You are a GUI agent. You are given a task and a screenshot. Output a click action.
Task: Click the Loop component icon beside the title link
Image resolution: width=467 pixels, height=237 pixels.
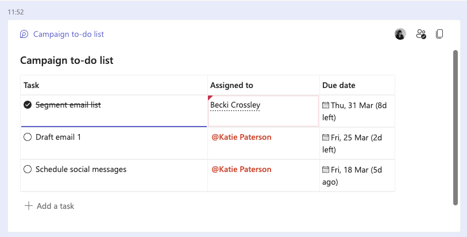pos(24,34)
